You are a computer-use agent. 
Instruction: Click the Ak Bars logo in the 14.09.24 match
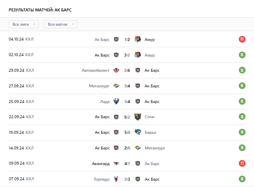click(116, 148)
